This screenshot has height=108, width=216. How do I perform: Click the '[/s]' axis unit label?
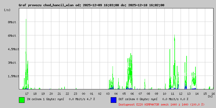coord(7,10)
